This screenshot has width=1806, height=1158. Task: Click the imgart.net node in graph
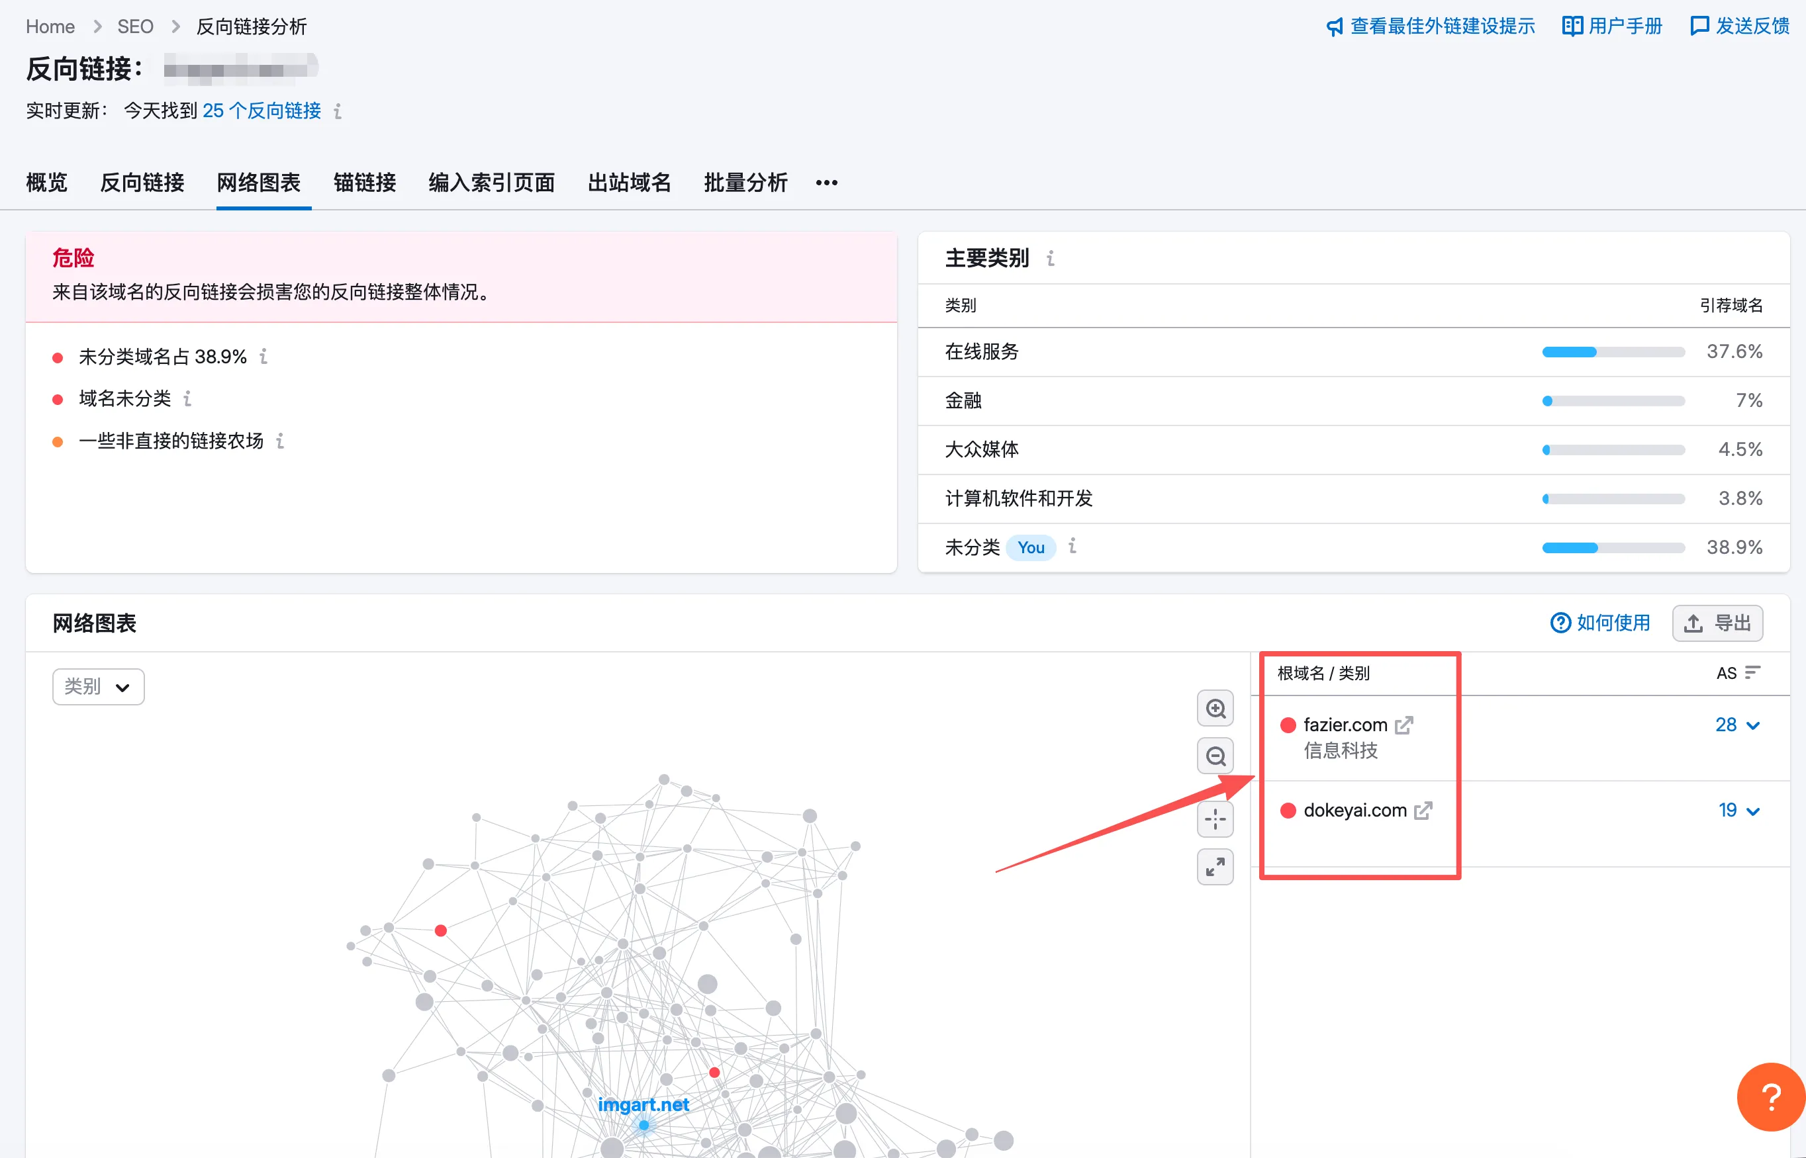644,1125
